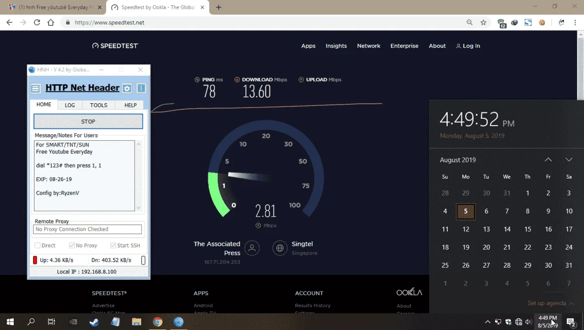The height and width of the screenshot is (330, 584).
Task: Open File Explorer from the taskbar
Action: coord(137,322)
